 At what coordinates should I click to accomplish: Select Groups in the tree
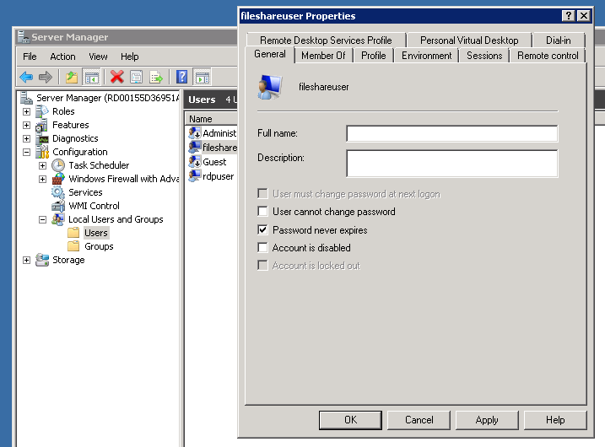[99, 246]
